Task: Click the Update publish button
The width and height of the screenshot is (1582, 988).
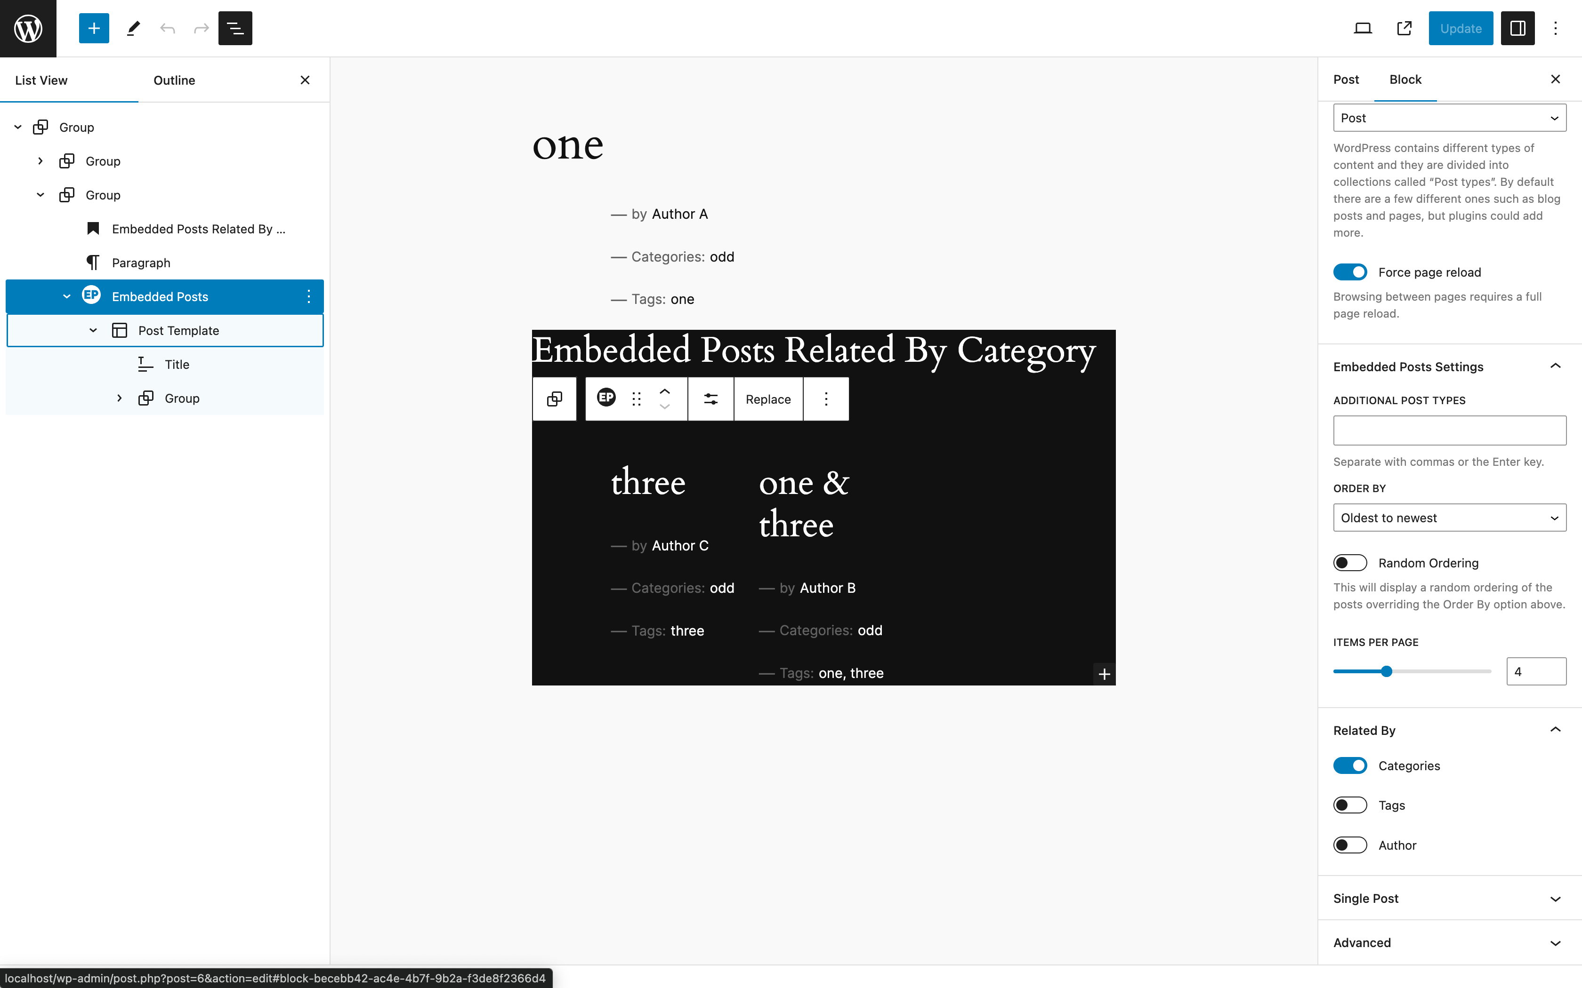Action: click(x=1461, y=27)
